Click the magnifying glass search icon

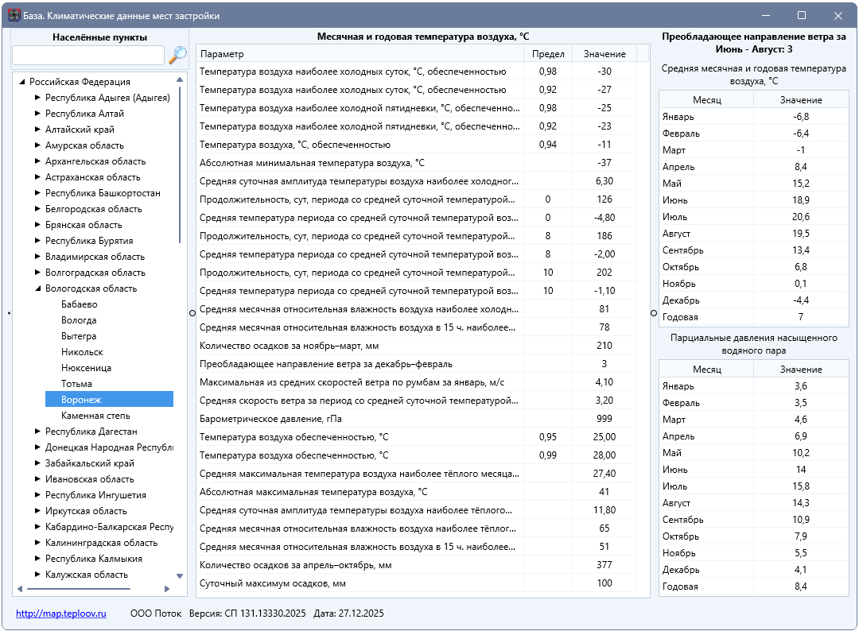(x=177, y=55)
